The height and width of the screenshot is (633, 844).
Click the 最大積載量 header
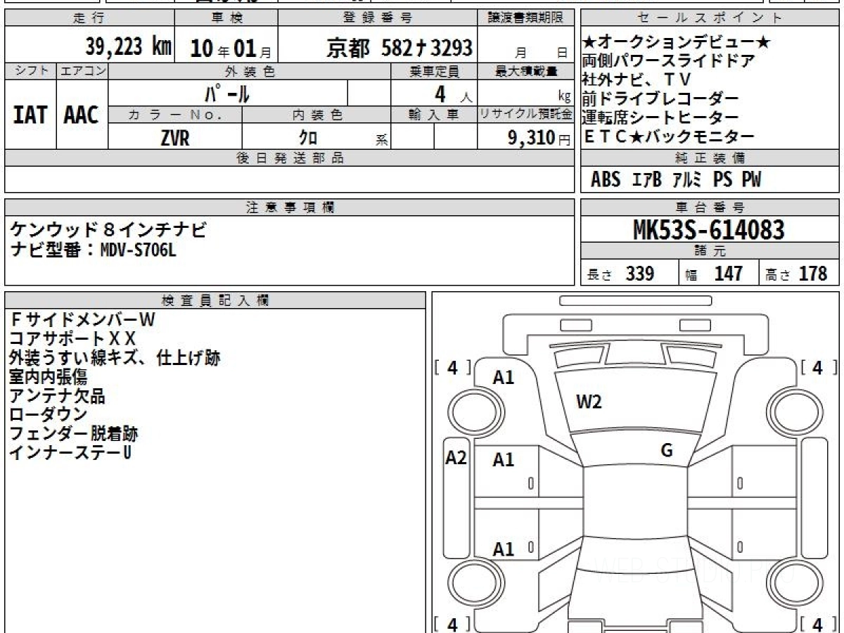526,71
